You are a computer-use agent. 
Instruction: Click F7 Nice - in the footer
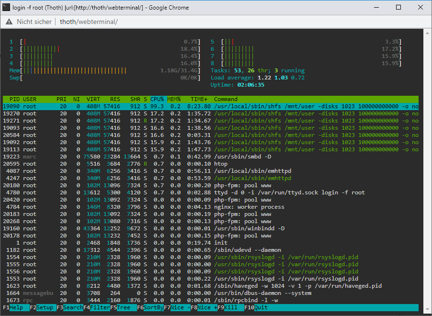pos(177,307)
